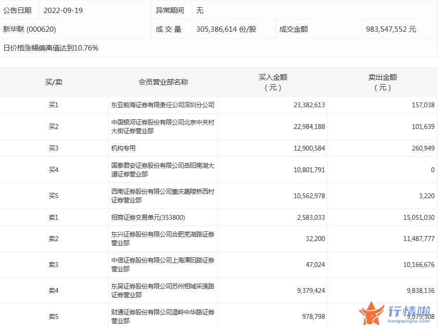
Task: Click the 会员营业部名称 column header
Action: click(x=163, y=82)
